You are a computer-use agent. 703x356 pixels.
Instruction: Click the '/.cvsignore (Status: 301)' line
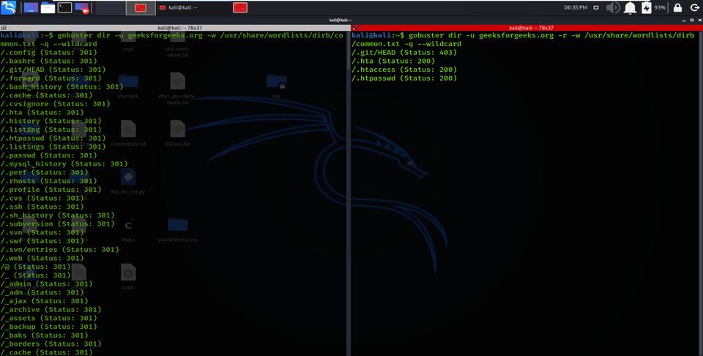[x=56, y=104]
